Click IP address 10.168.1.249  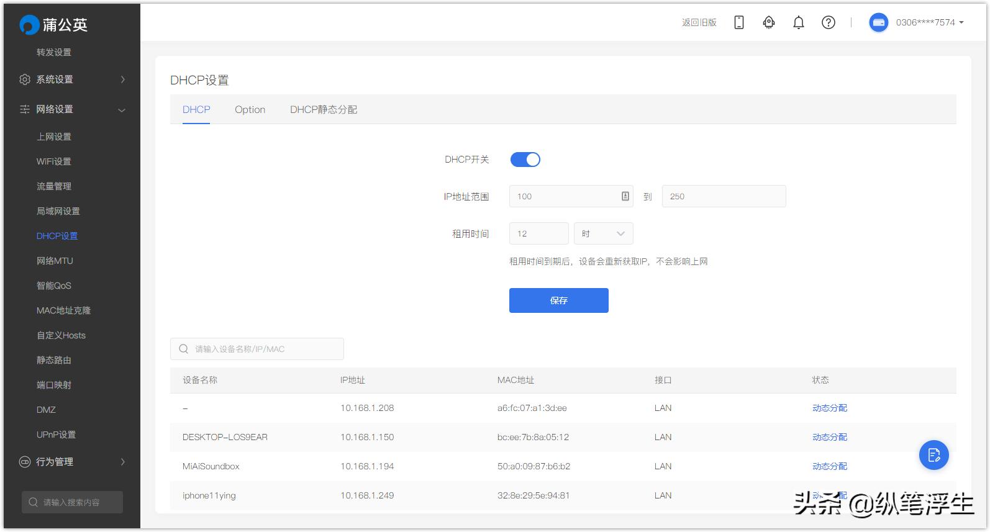coord(367,495)
